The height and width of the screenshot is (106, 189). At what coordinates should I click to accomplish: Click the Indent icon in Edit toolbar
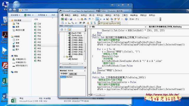pos(80,23)
